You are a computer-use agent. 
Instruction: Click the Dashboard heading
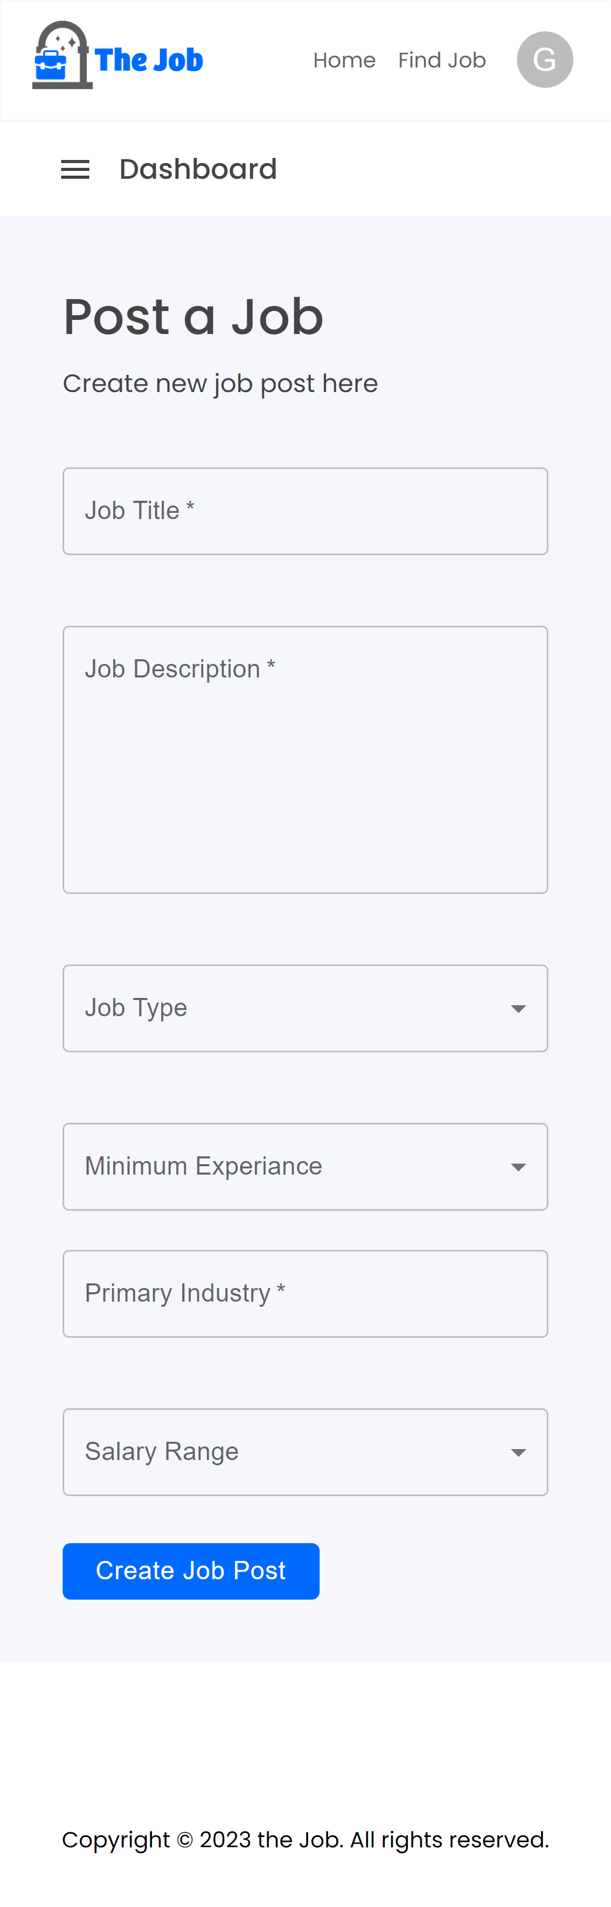point(198,169)
